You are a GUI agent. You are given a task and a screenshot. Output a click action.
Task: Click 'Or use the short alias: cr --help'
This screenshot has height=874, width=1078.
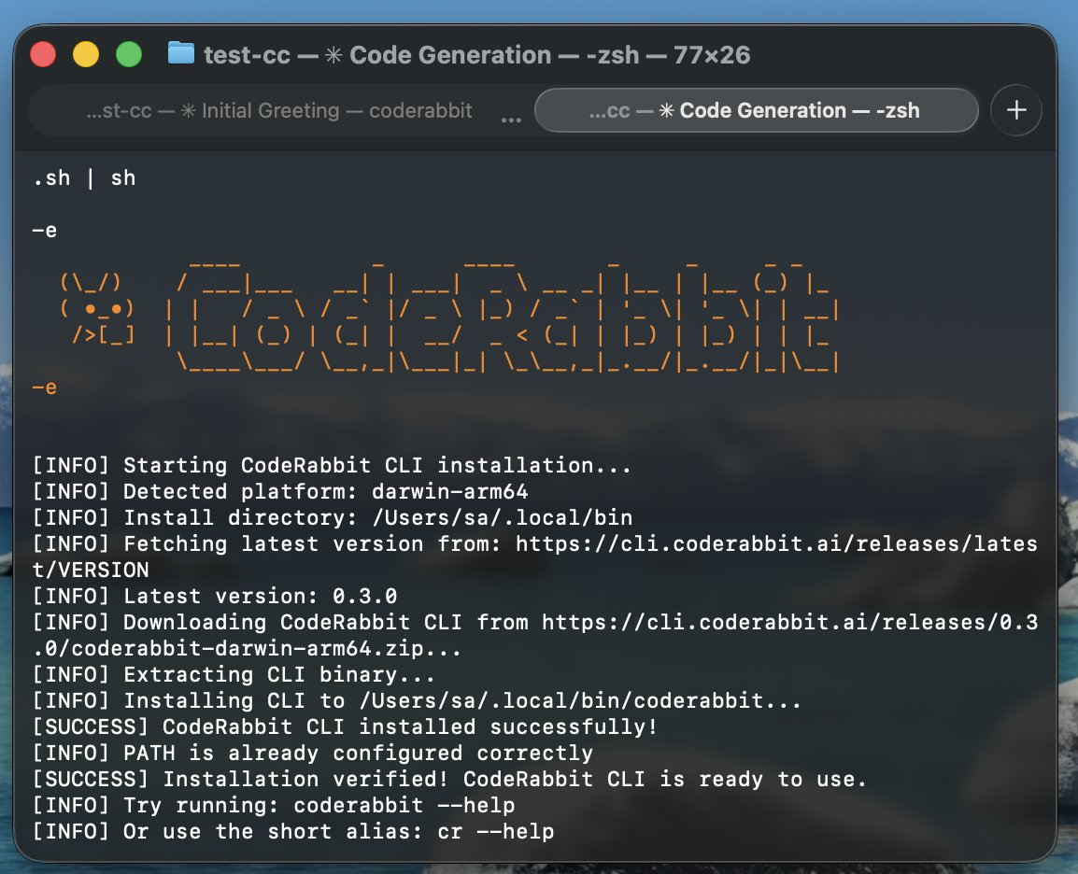click(x=293, y=831)
